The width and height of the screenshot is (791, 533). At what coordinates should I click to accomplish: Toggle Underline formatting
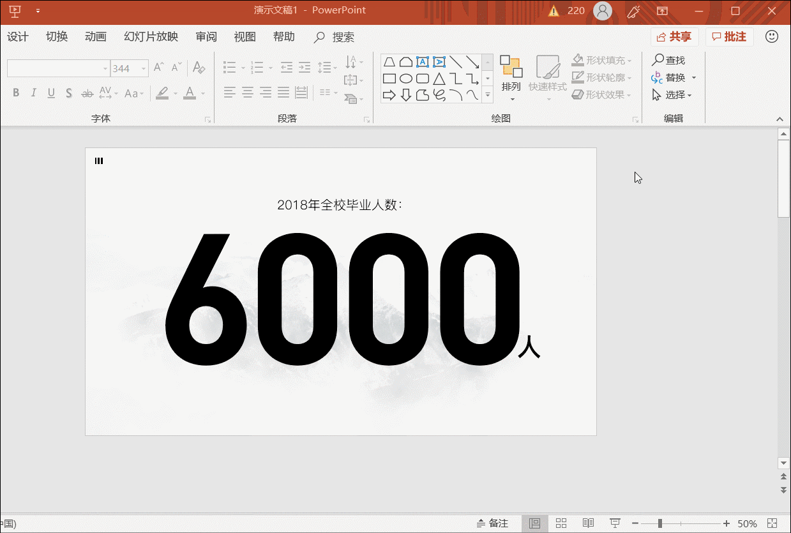[x=51, y=93]
